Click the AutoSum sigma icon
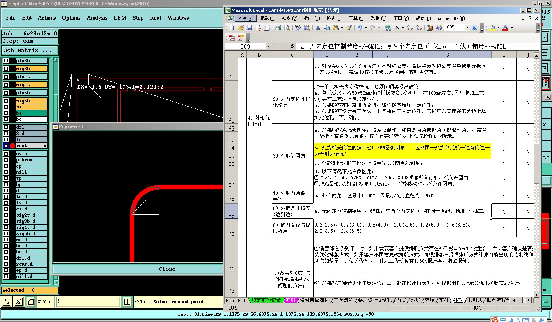The image size is (552, 322). [x=397, y=28]
